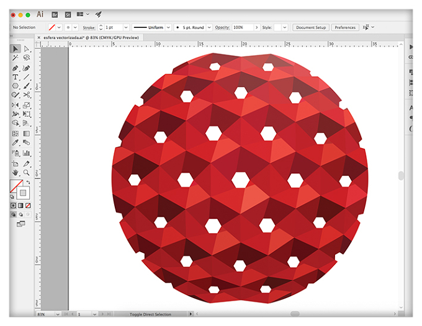Click the status bar flyout arrow
Image resolution: width=422 pixels, height=326 pixels.
(x=191, y=314)
